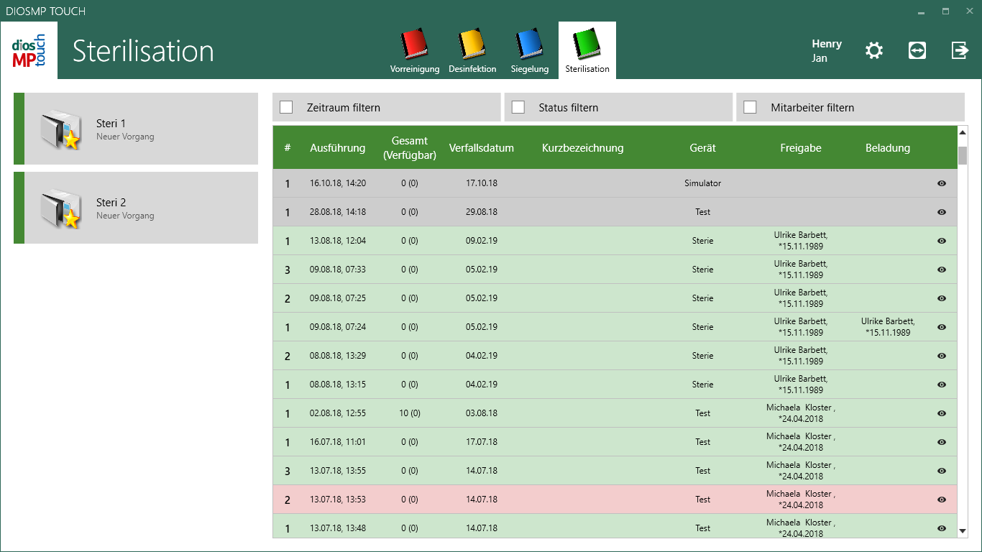
Task: Click the Ausführung column header
Action: click(338, 148)
